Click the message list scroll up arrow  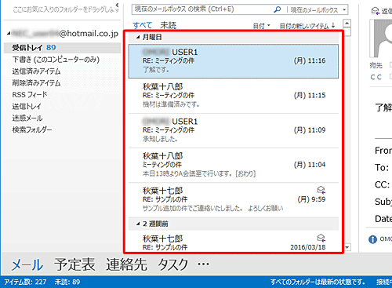click(347, 24)
